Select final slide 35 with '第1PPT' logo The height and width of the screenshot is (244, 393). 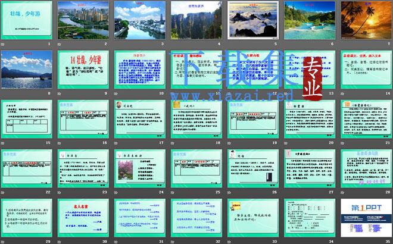point(366,218)
